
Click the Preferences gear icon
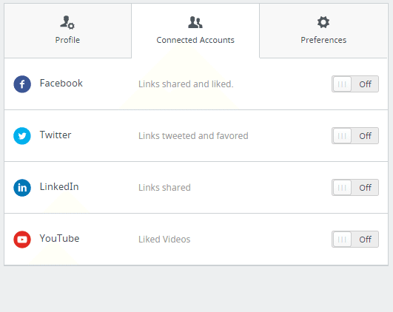click(323, 22)
